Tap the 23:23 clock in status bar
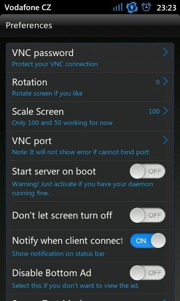Image resolution: width=180 pixels, height=301 pixels. click(166, 8)
